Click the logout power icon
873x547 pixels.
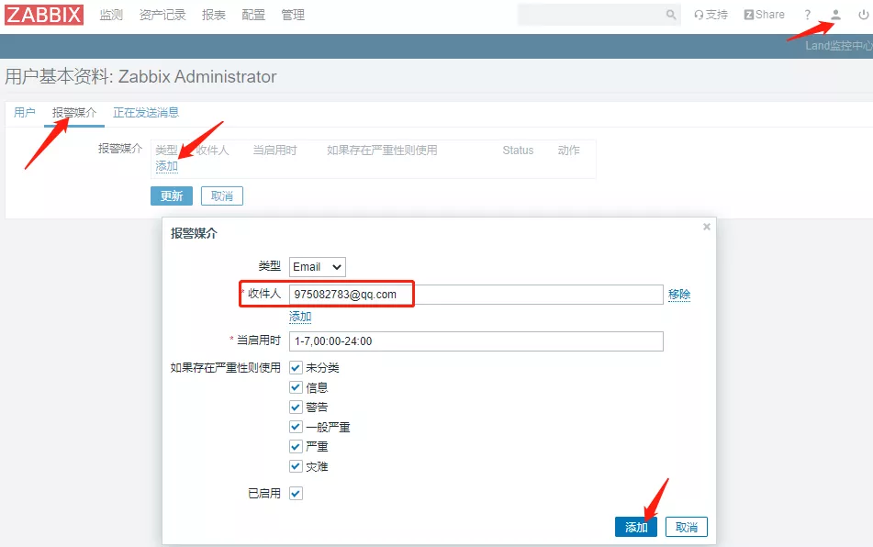[x=863, y=15]
